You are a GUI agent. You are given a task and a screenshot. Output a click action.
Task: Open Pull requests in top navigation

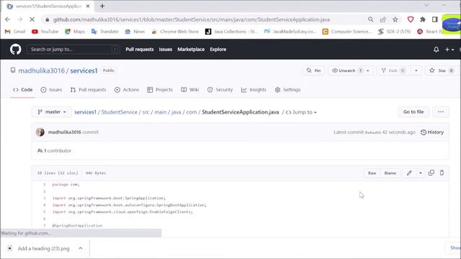coord(139,50)
